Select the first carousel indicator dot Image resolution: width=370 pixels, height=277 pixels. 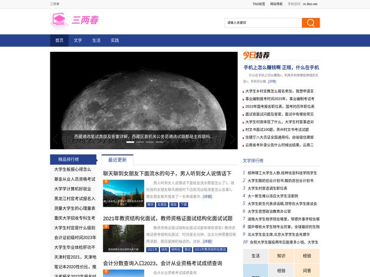coord(130,142)
